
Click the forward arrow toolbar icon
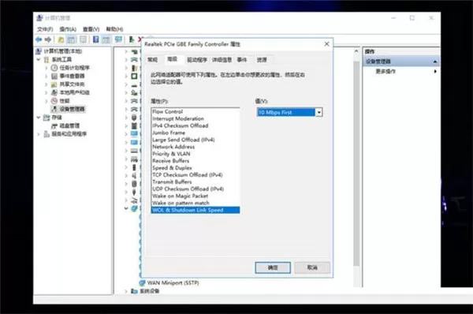pyautogui.click(x=48, y=39)
